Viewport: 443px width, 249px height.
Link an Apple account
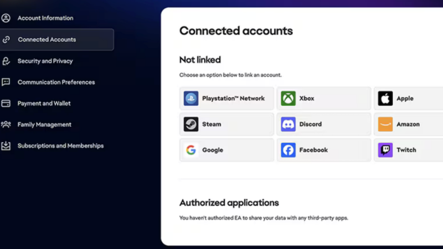pyautogui.click(x=409, y=98)
